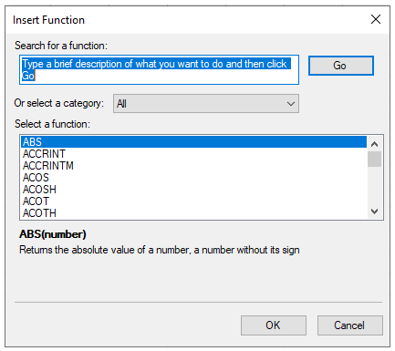
Task: Click the Go button
Action: pos(341,66)
